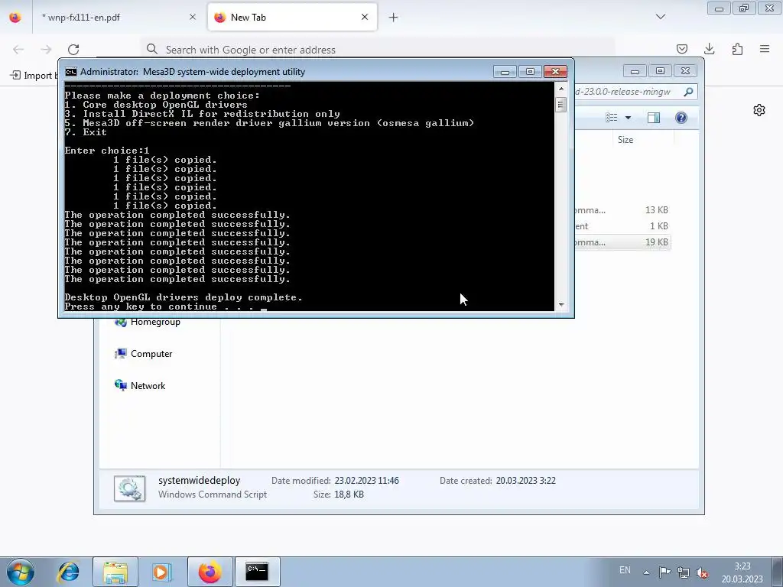Select the 19 KB file row

coord(622,242)
